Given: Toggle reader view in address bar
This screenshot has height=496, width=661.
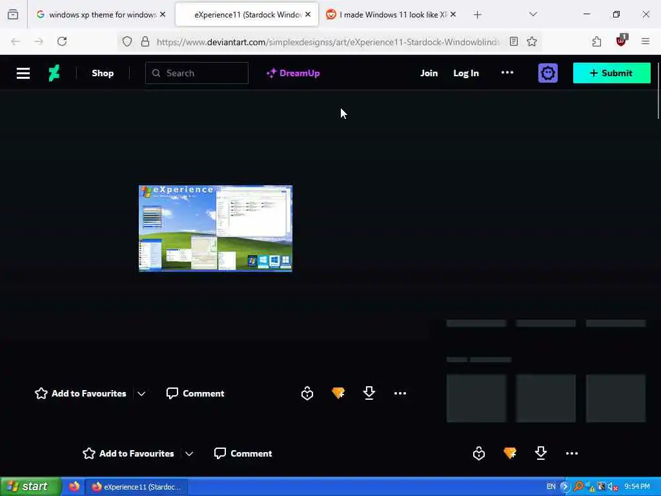Looking at the screenshot, I should coord(513,41).
